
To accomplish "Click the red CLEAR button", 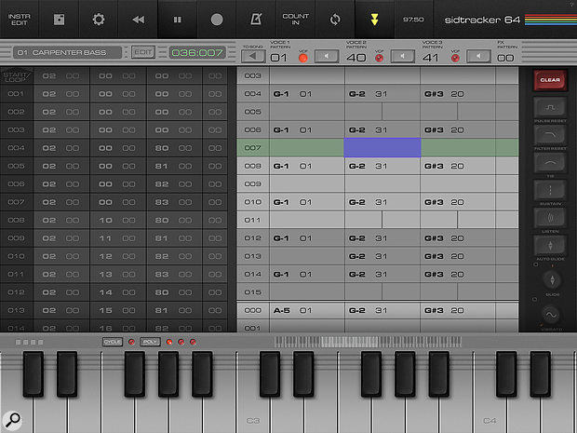I will pos(550,80).
